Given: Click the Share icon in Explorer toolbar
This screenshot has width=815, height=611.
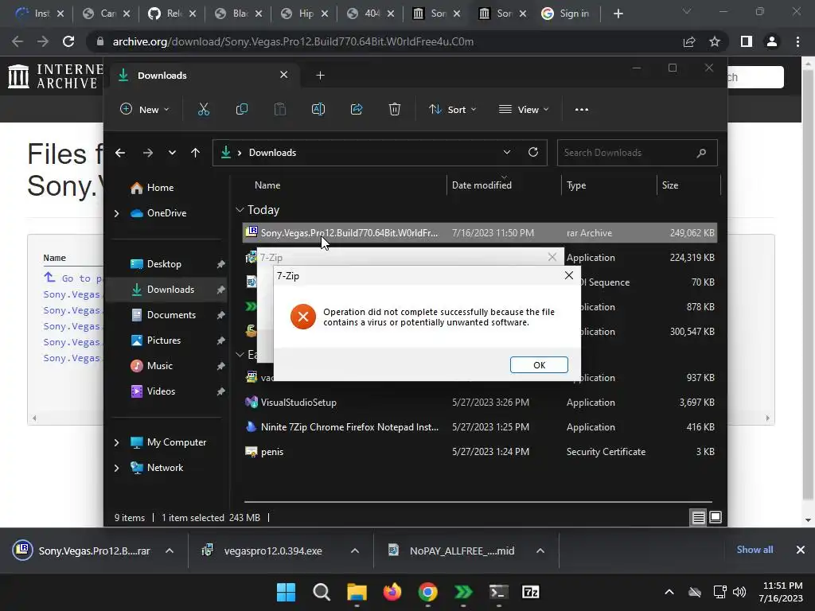Looking at the screenshot, I should (x=357, y=109).
